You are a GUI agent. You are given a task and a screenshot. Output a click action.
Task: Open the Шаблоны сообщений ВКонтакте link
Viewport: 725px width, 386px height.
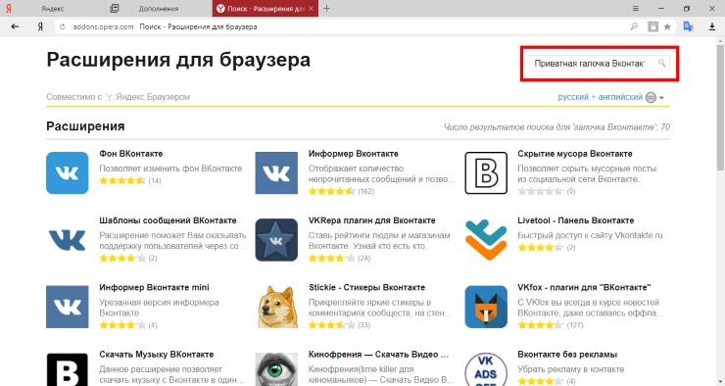168,220
